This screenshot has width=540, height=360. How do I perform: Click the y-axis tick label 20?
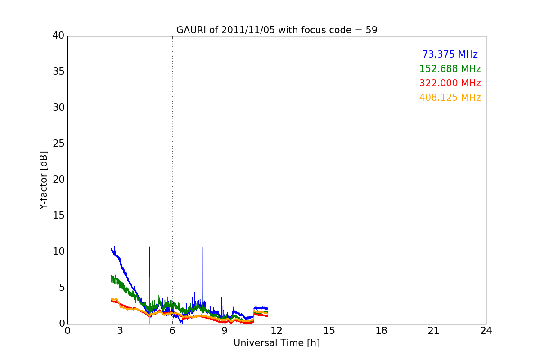click(58, 180)
